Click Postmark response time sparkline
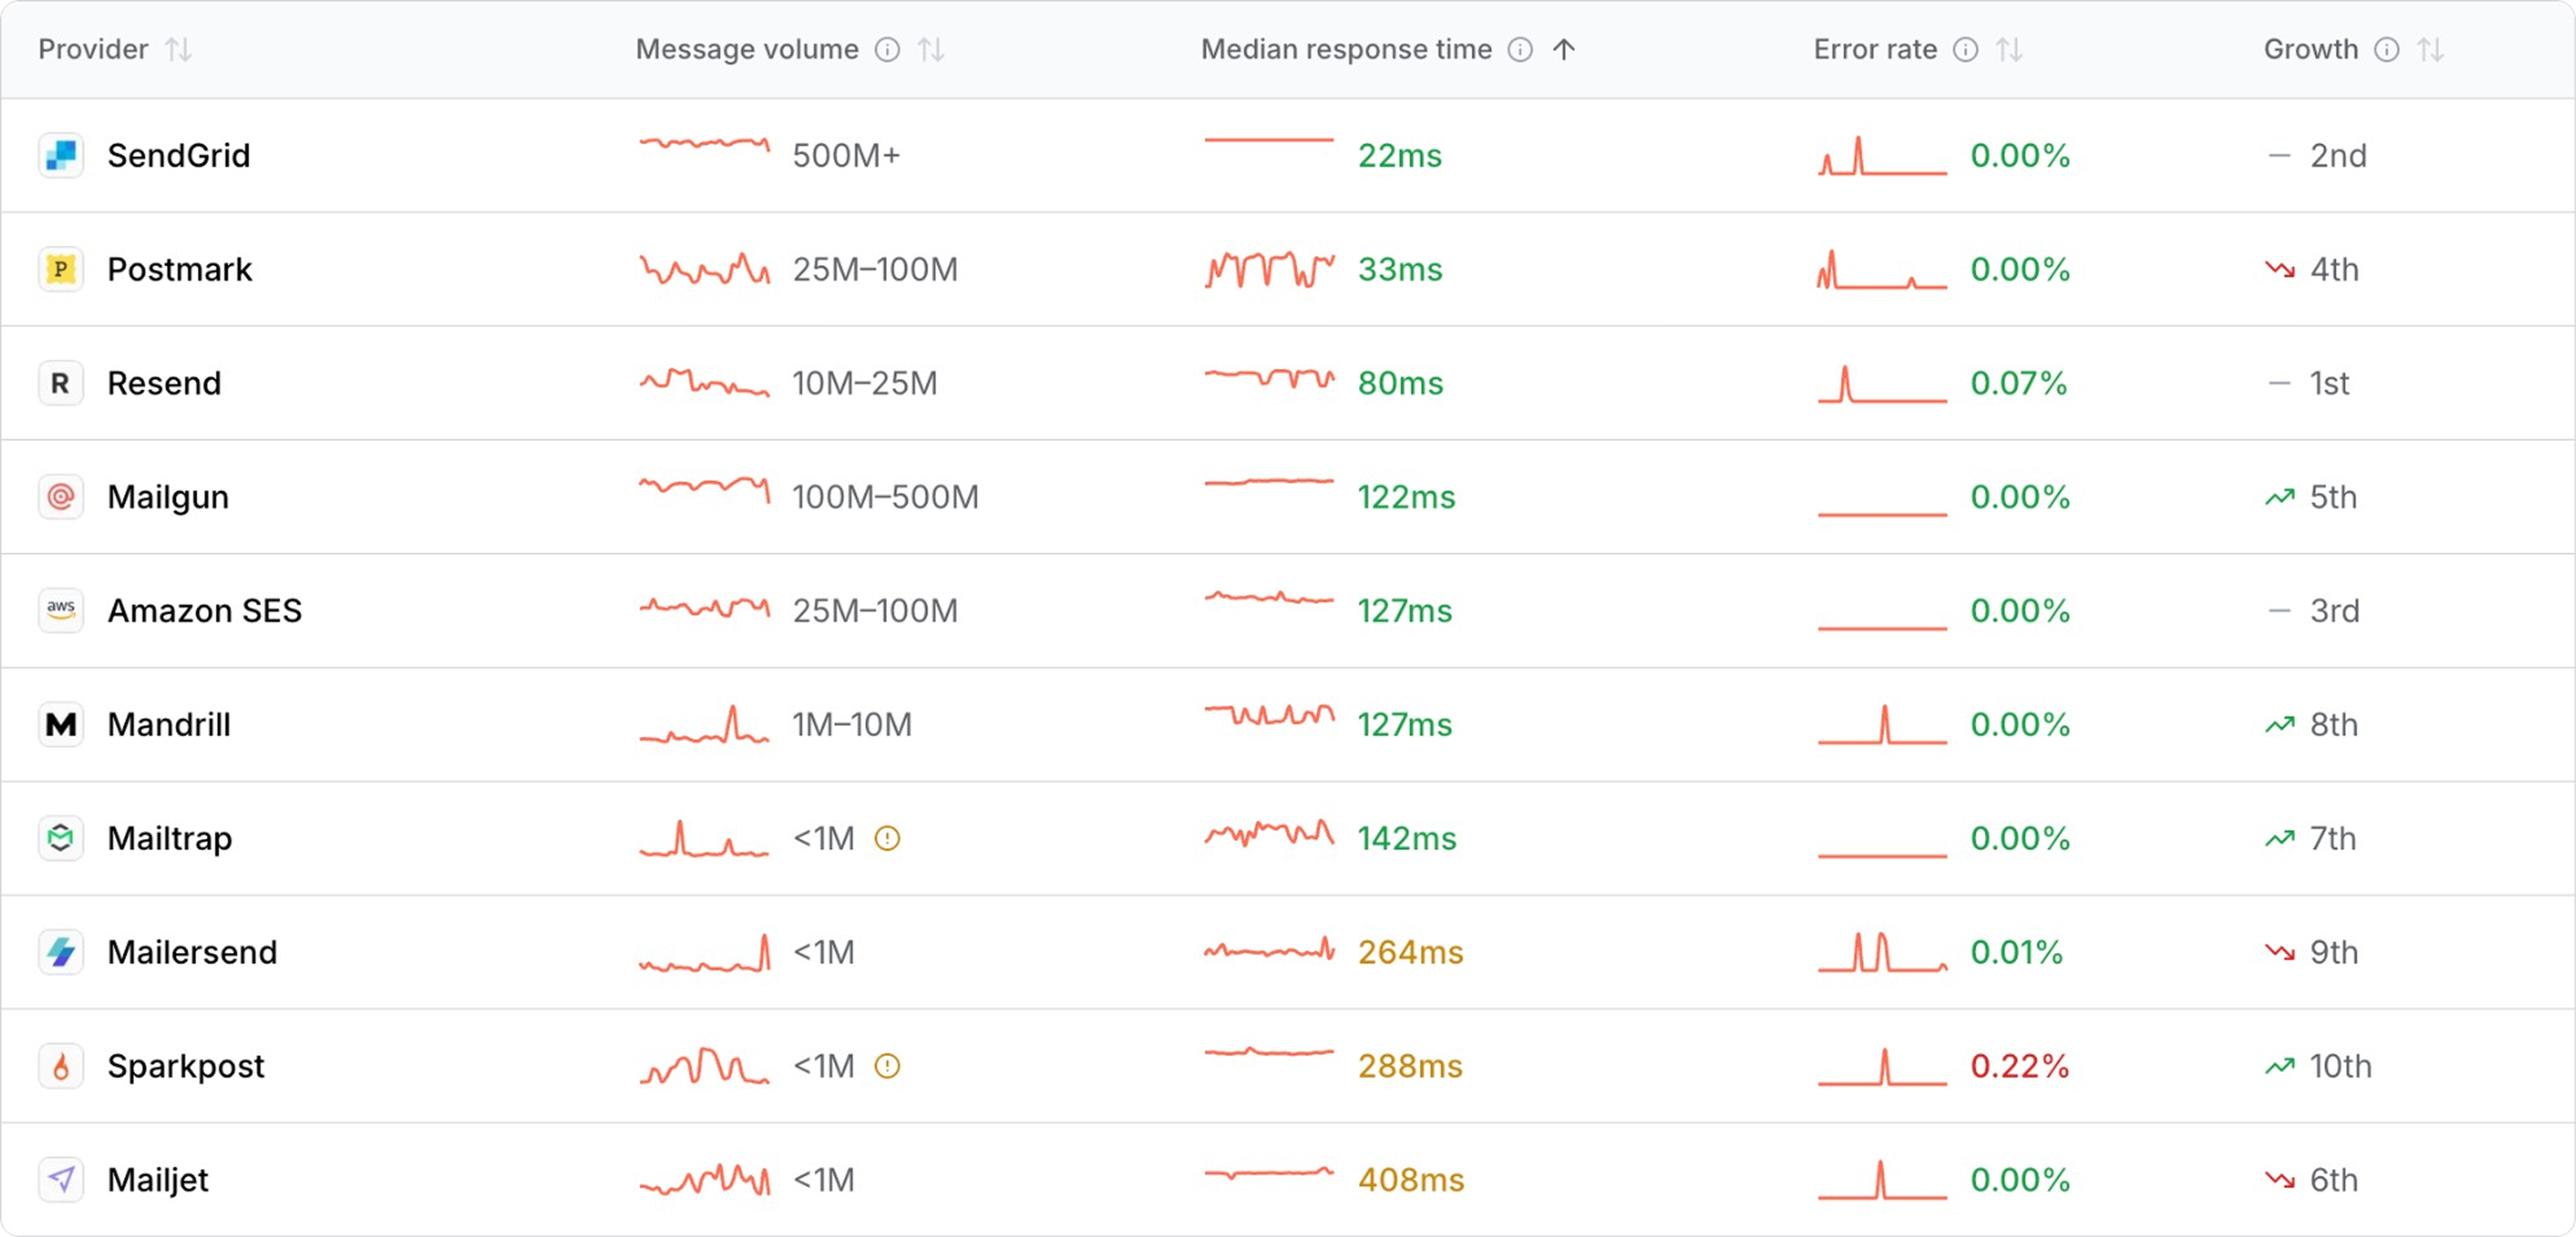 [1269, 269]
